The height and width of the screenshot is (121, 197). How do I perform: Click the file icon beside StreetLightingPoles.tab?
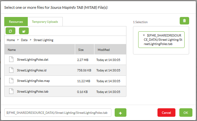click(x=11, y=91)
